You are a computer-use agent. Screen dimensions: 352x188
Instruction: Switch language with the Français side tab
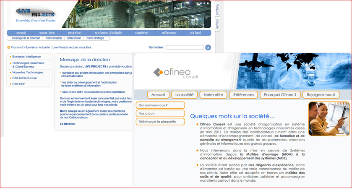point(217,8)
